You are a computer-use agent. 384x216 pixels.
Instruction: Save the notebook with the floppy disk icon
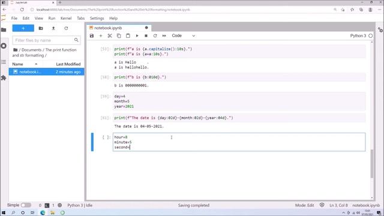92,36
